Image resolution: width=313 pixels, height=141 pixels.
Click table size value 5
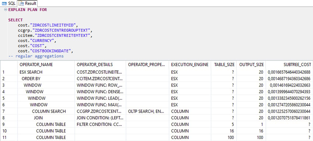click(x=233, y=124)
